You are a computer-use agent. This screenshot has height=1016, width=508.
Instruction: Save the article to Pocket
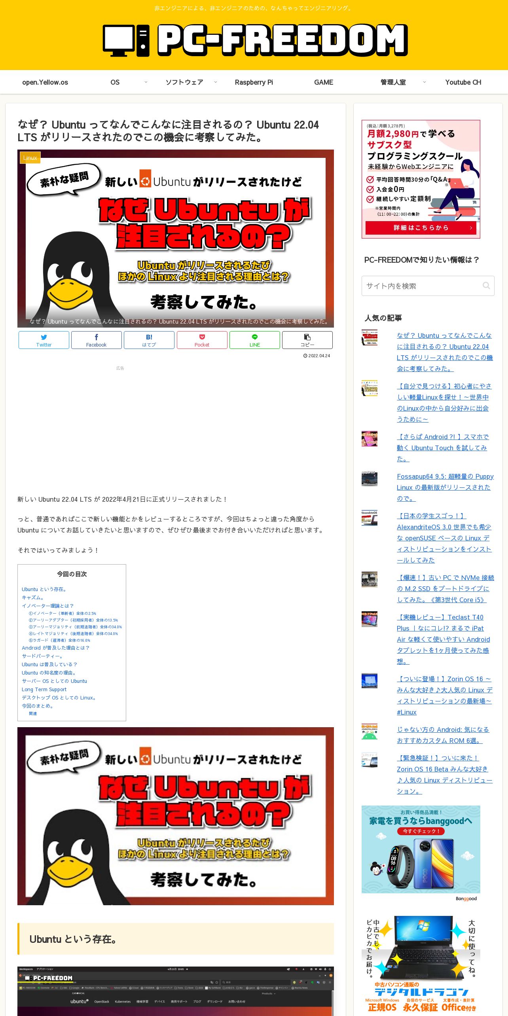tap(202, 340)
